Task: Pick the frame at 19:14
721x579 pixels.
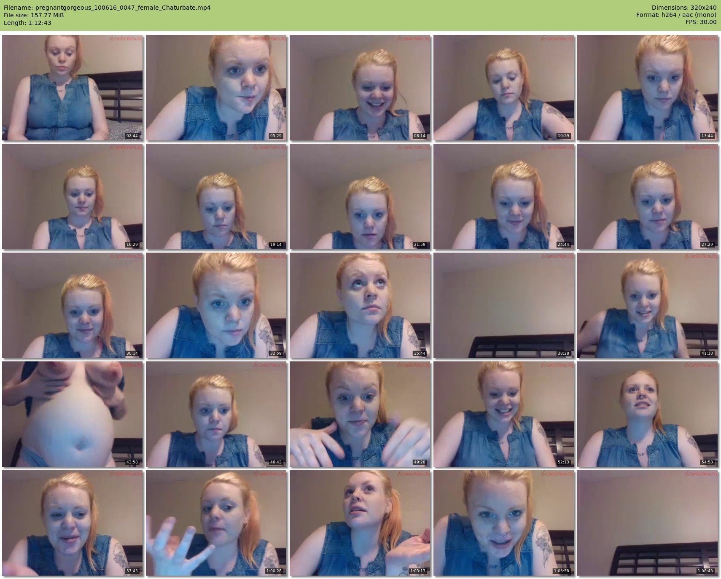Action: [x=216, y=197]
